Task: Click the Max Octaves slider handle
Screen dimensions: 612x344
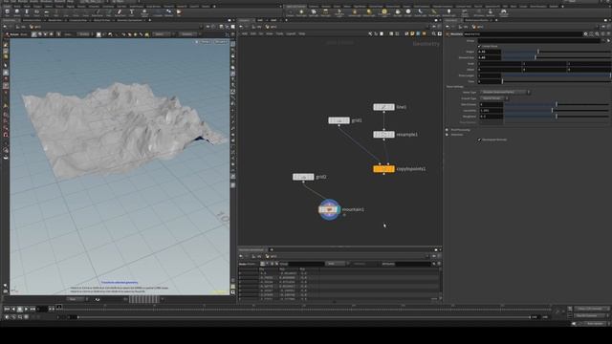Action: pyautogui.click(x=557, y=104)
